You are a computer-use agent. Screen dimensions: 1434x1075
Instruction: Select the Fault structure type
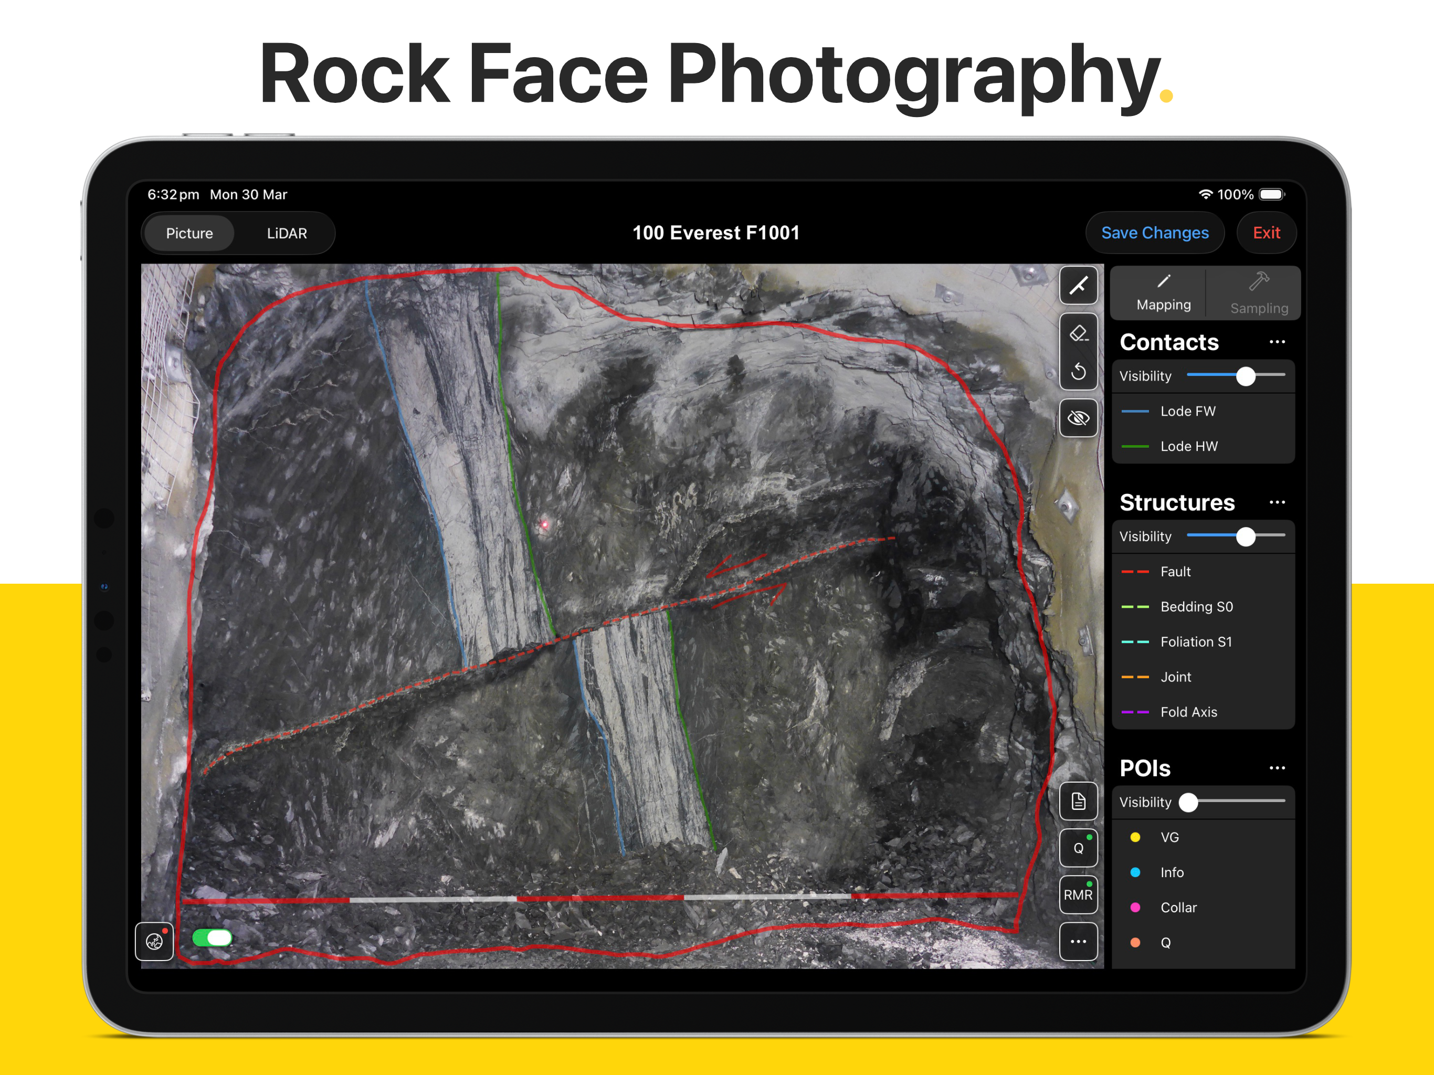click(1203, 571)
